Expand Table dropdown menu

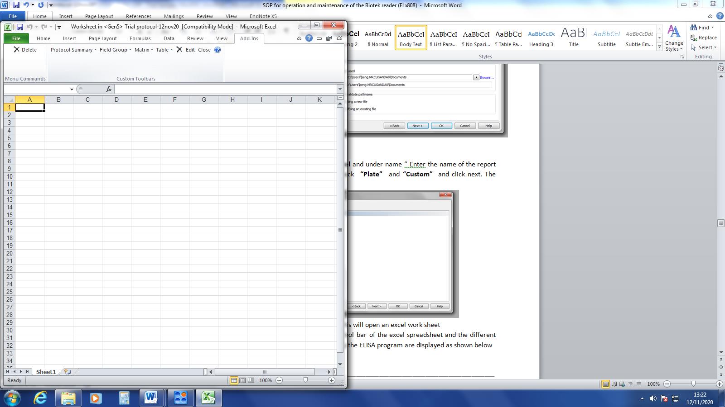point(164,50)
